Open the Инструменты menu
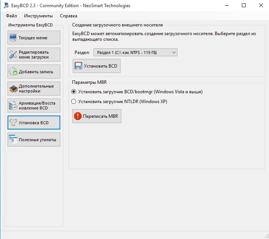This screenshot has height=239, width=269. coord(38,16)
